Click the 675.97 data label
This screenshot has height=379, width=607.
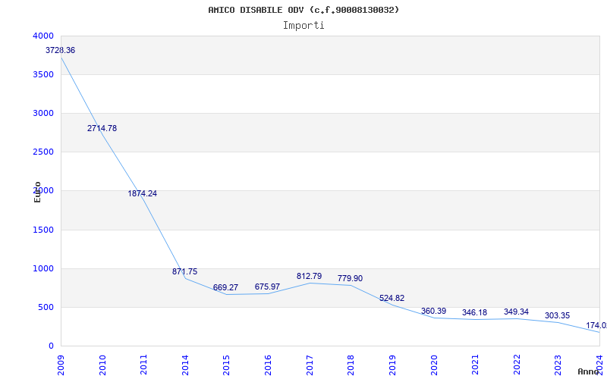tap(267, 287)
